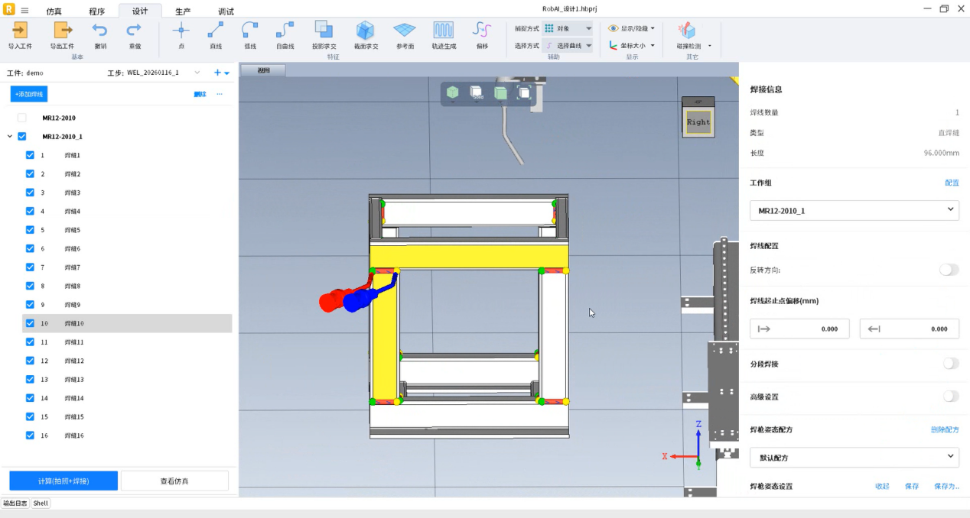The height and width of the screenshot is (518, 970).
Task: Open the 工作组 MR12-2010_1 dropdown
Action: (854, 210)
